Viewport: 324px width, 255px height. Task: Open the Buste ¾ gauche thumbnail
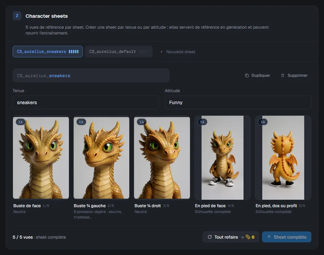pyautogui.click(x=101, y=158)
